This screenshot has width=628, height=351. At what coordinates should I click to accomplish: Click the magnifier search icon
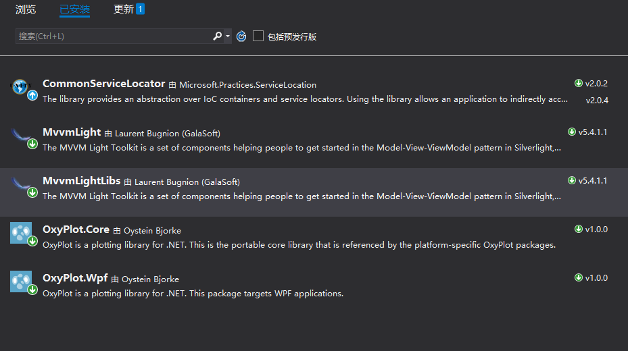pyautogui.click(x=217, y=36)
